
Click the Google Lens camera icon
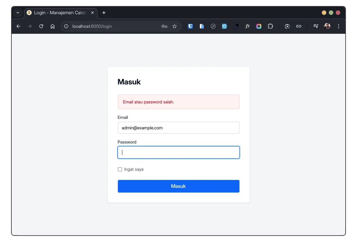tap(287, 26)
